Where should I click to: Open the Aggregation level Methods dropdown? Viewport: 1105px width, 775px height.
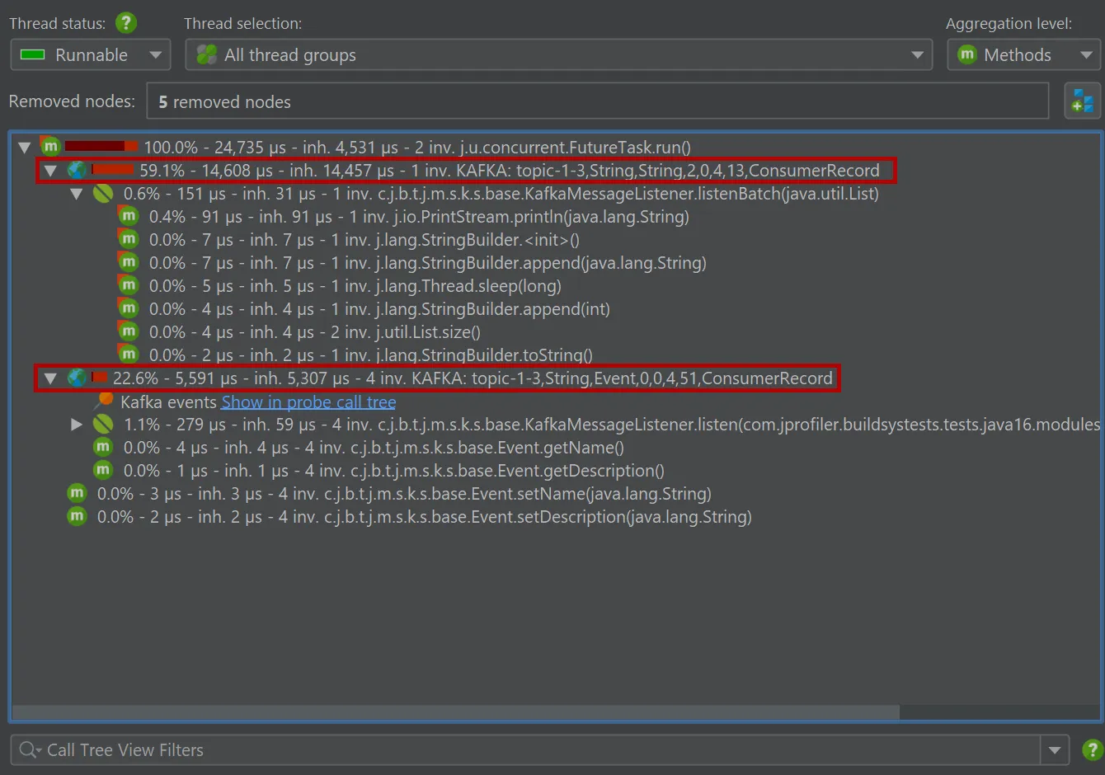tap(1023, 54)
